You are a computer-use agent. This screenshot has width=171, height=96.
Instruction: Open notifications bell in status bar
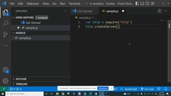[166, 89]
